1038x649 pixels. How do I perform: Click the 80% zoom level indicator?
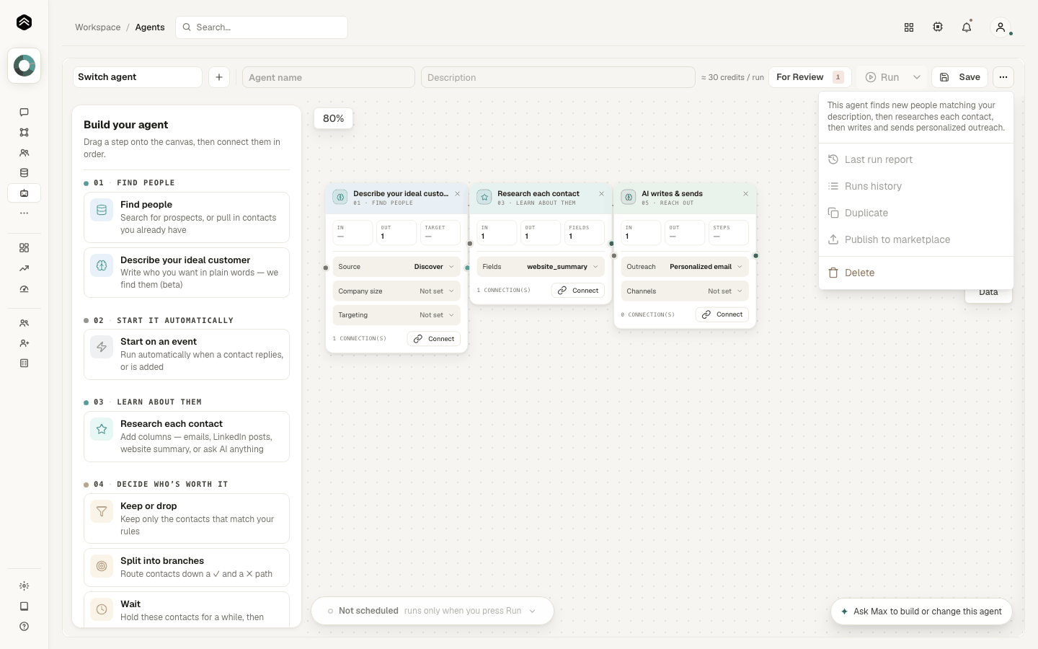(334, 118)
